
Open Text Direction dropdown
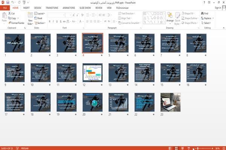click(x=127, y=14)
